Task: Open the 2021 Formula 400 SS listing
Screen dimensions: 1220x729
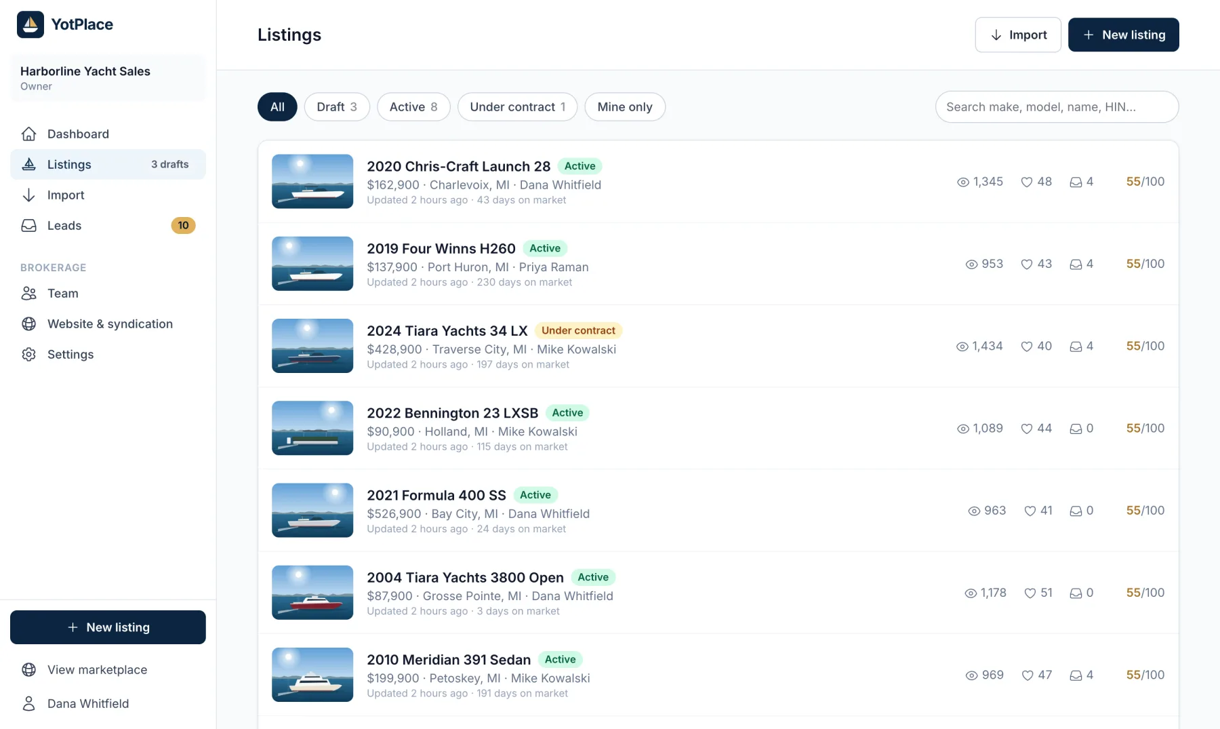Action: click(x=436, y=495)
